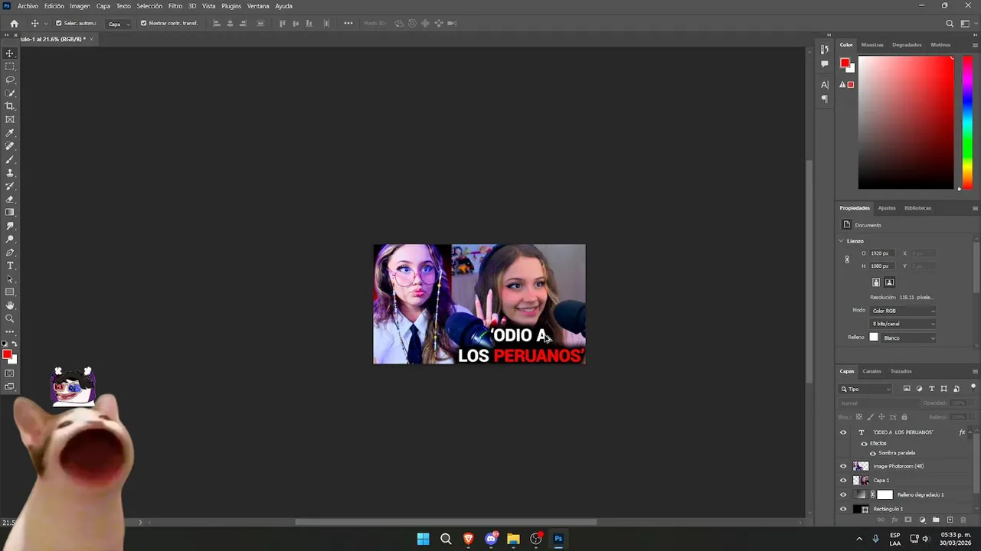The width and height of the screenshot is (981, 551).
Task: Open the 8 bits/canal dropdown
Action: coord(903,324)
